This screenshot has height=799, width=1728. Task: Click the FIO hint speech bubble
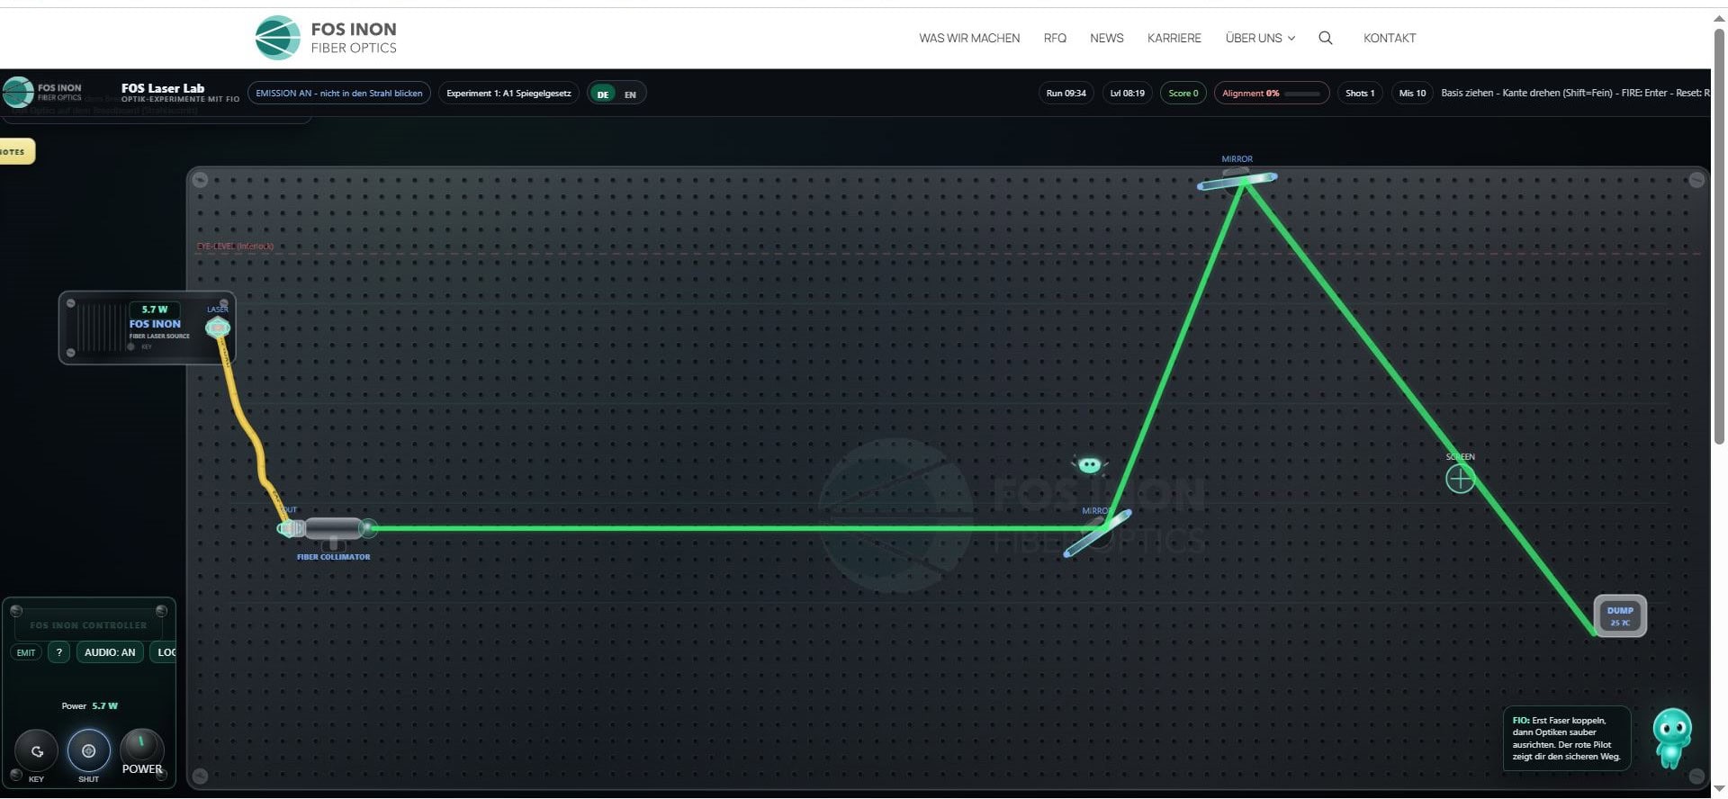1566,739
